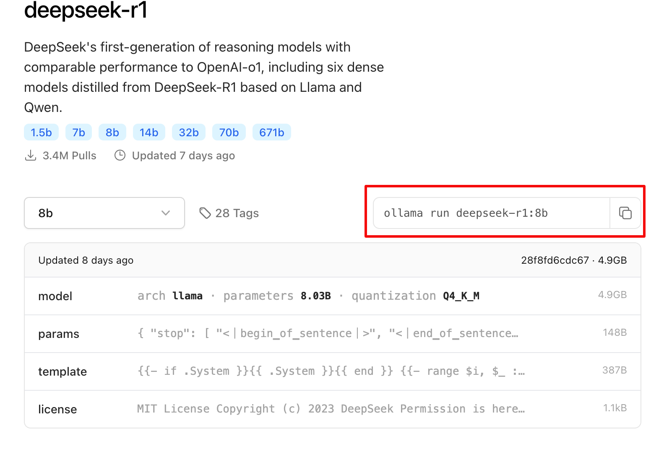This screenshot has height=462, width=651.
Task: Click the 28f8fd6cdc67 digest hash
Action: [555, 260]
